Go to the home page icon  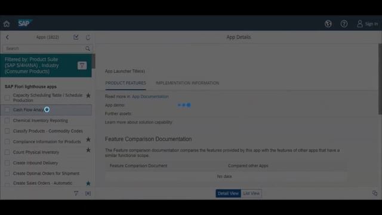[x=7, y=24]
